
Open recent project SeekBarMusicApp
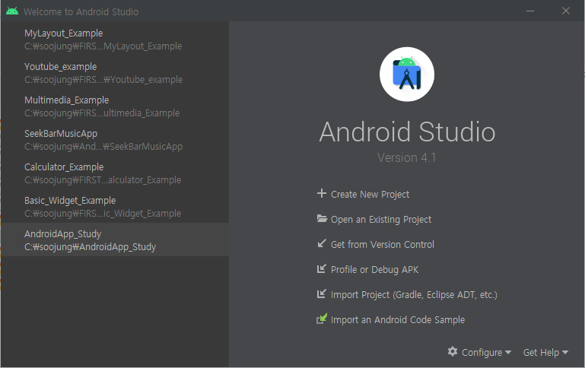115,139
